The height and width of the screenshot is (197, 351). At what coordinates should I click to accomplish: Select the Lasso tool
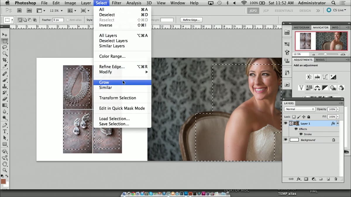point(5,47)
